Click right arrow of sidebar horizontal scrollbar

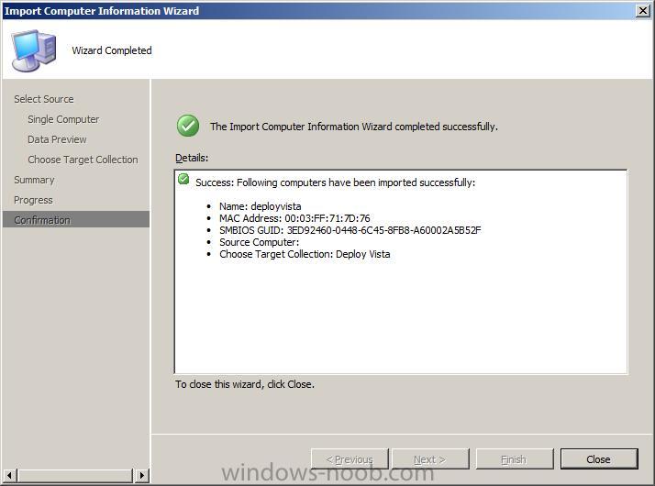point(141,475)
